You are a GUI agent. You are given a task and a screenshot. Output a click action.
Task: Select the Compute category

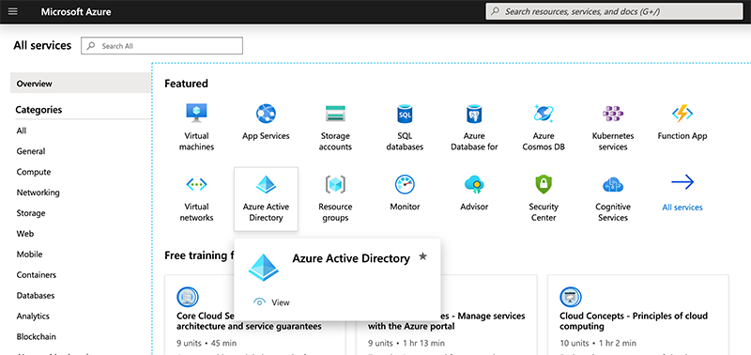click(x=34, y=172)
